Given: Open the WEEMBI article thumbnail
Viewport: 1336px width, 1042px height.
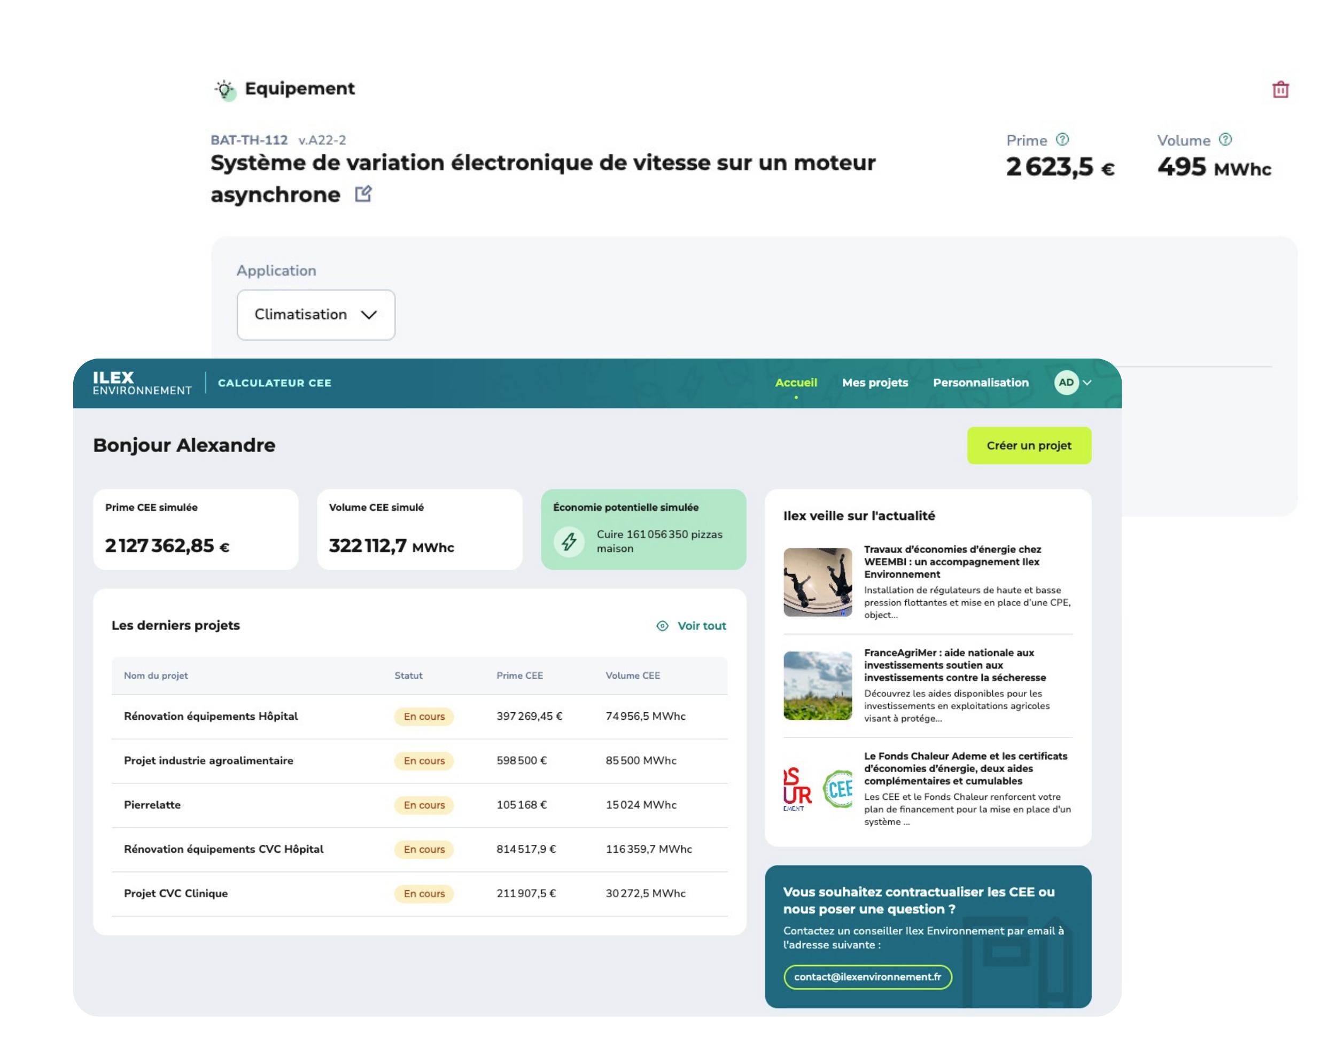Looking at the screenshot, I should (x=817, y=581).
